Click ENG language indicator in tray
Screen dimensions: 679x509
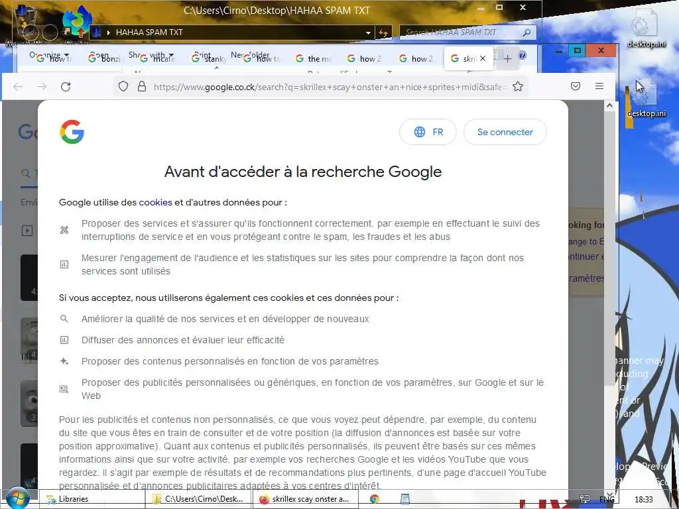click(x=607, y=499)
